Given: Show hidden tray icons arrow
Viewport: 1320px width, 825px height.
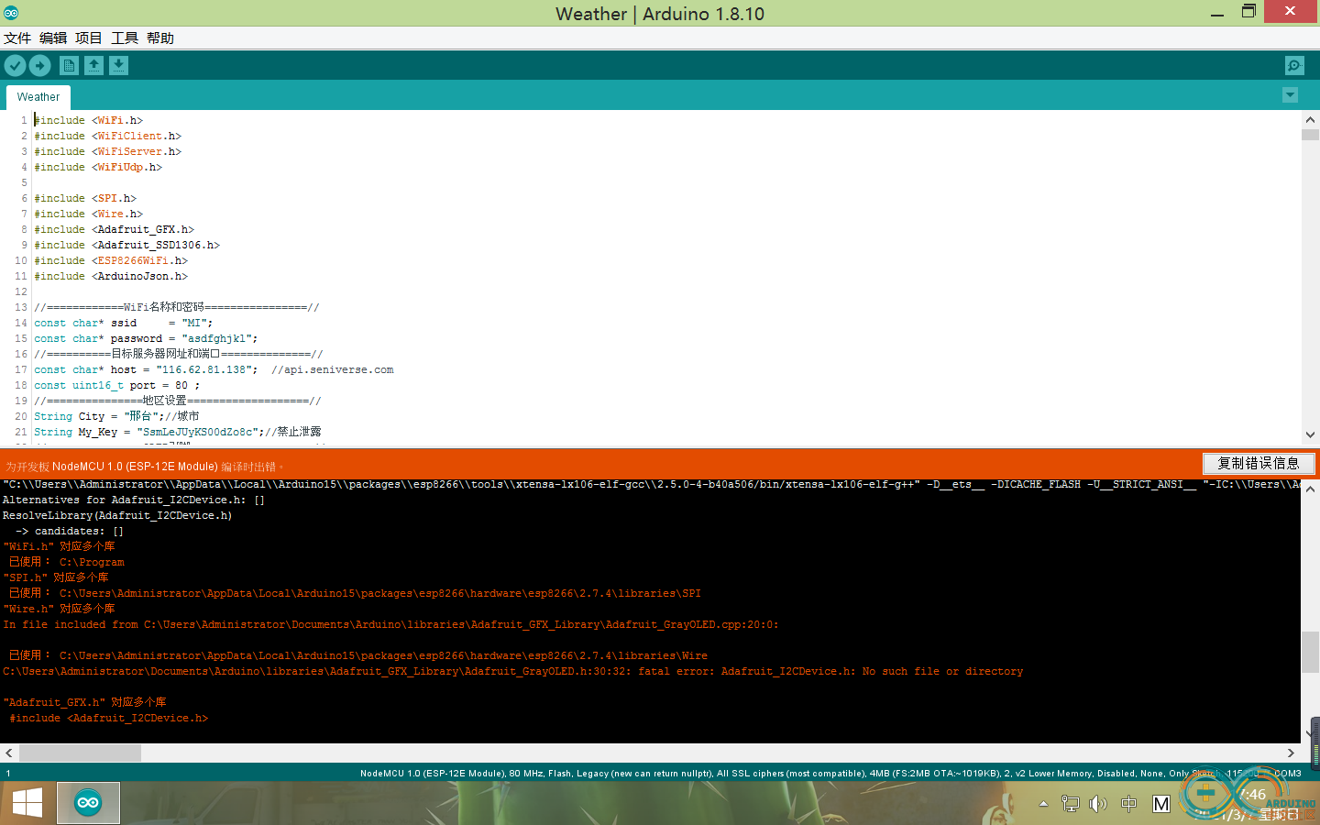Looking at the screenshot, I should (1043, 804).
